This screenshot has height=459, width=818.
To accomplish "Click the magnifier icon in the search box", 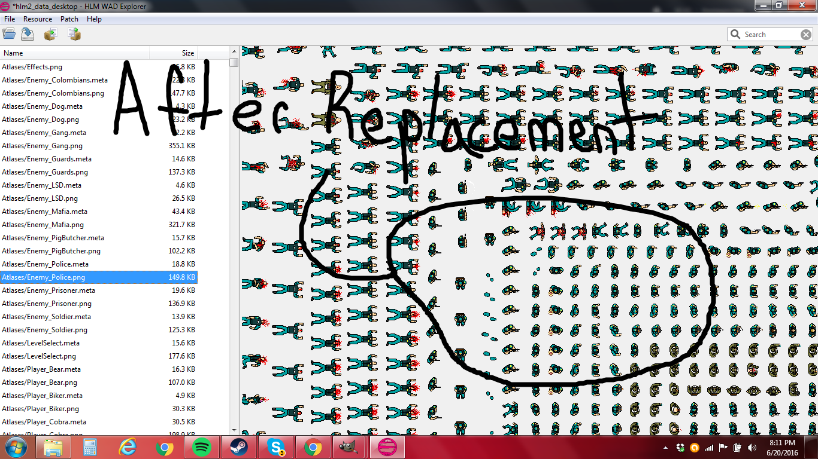I will click(735, 35).
